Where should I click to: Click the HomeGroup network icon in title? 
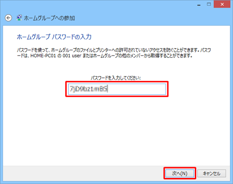pyautogui.click(x=19, y=18)
